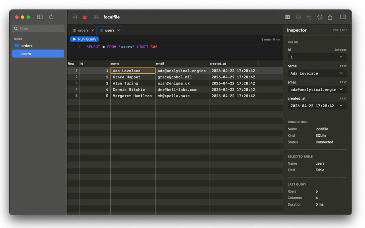Click the red lock icon

[x=85, y=17]
